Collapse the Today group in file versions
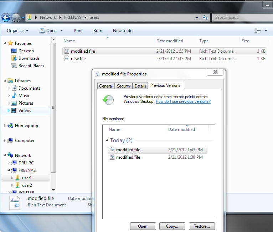 point(107,141)
